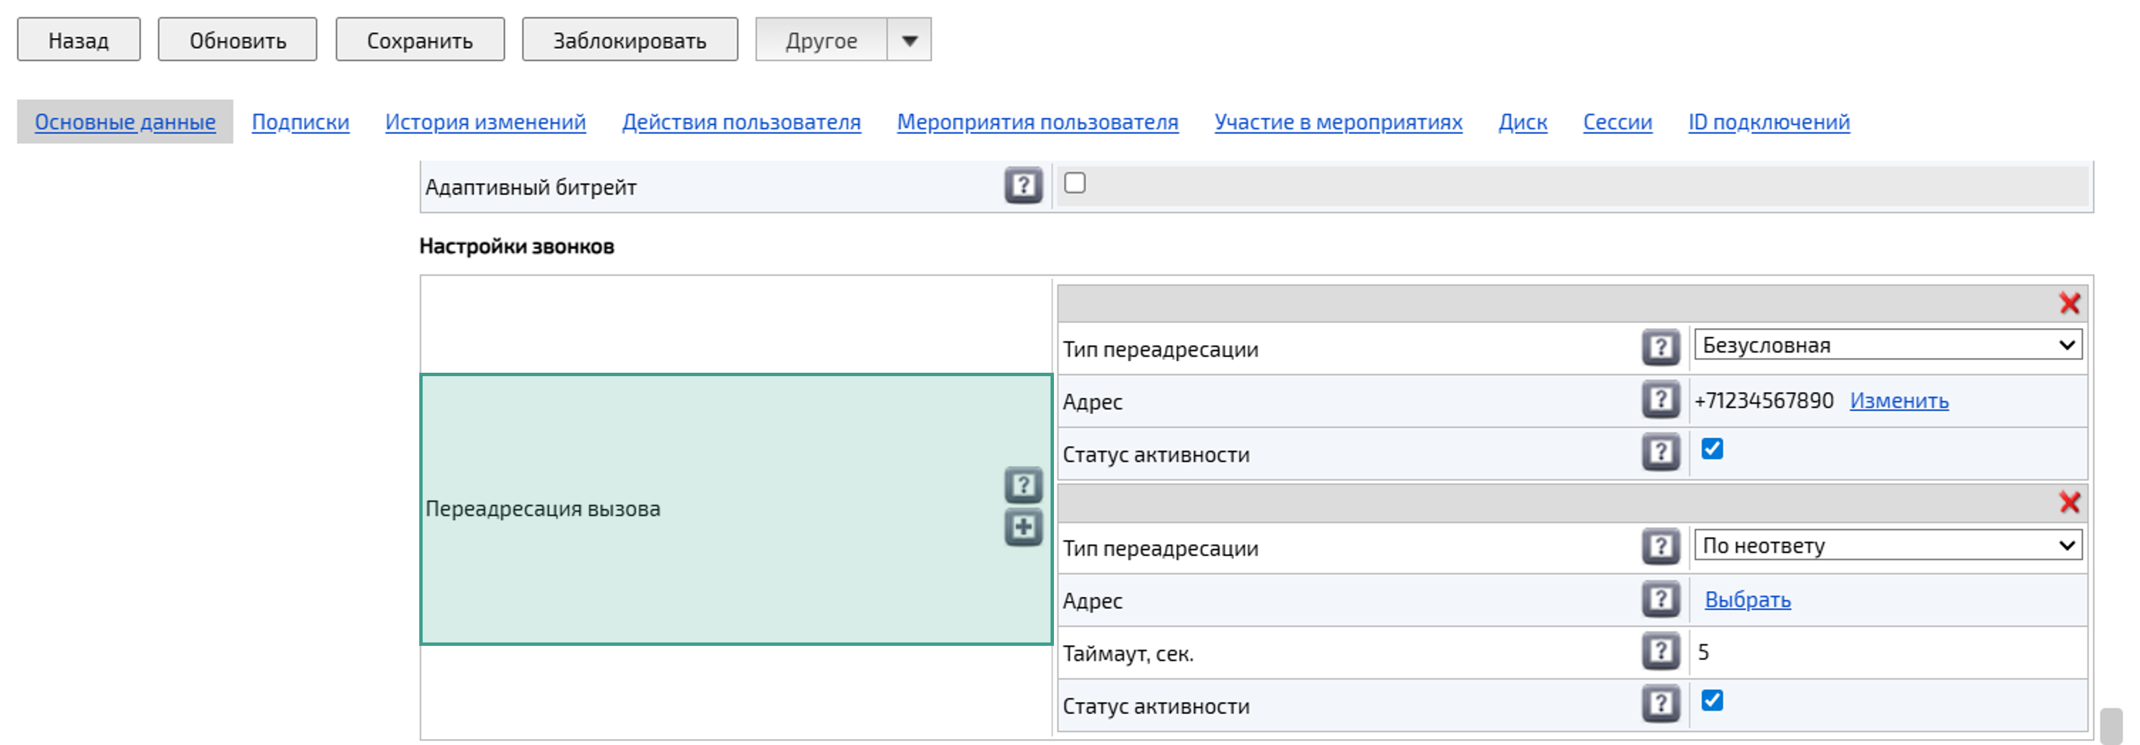Open help for the Адрес field

tap(1660, 401)
